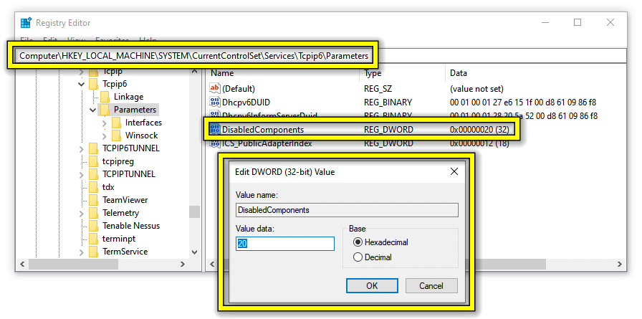Select the tdx key label

pyautogui.click(x=108, y=187)
